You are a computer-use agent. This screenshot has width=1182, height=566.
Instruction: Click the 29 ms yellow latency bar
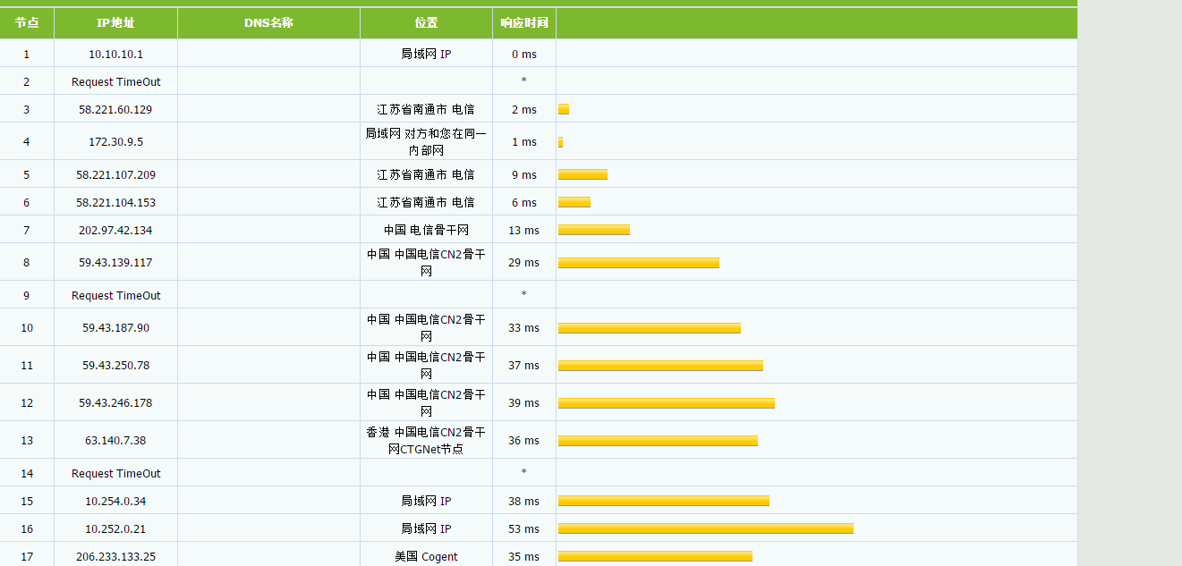click(x=638, y=263)
